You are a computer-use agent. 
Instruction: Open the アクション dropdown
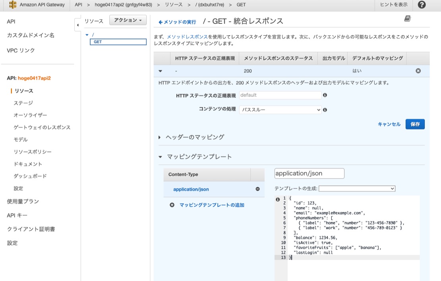click(128, 19)
